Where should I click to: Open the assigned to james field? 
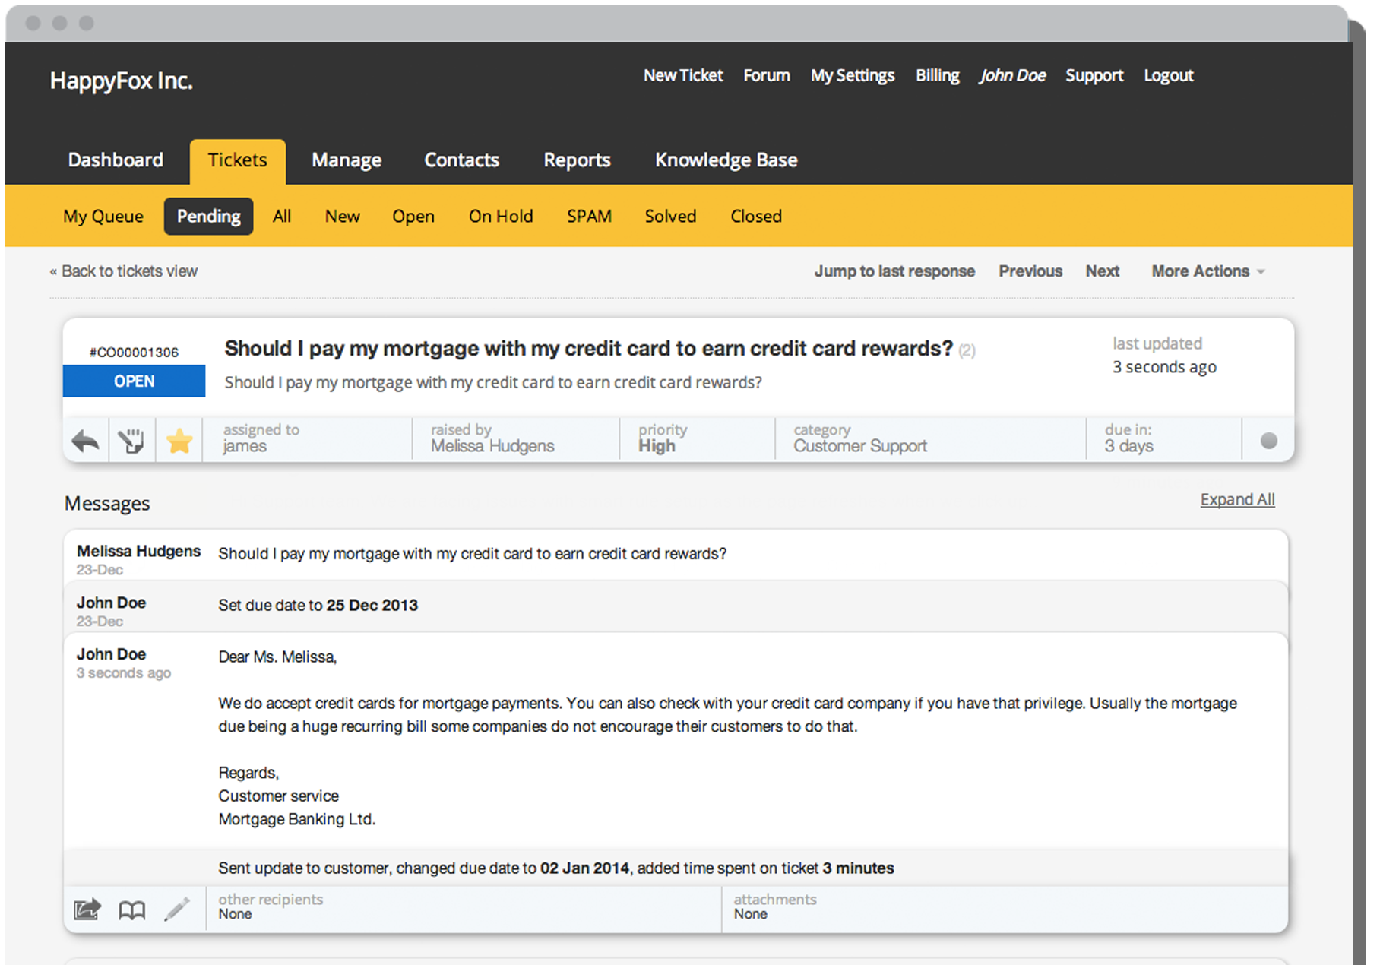pyautogui.click(x=307, y=438)
